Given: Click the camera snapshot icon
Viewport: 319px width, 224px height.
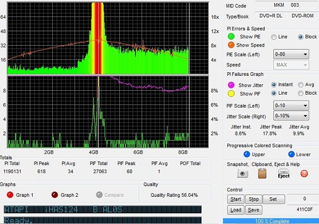Looking at the screenshot, I should point(242,173).
